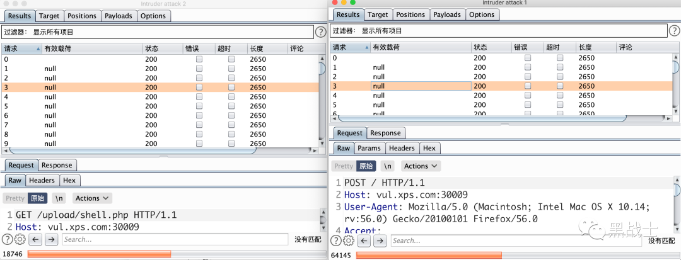The height and width of the screenshot is (260, 681).
Task: Select Pretty view button in attack 1
Action: coord(344,166)
